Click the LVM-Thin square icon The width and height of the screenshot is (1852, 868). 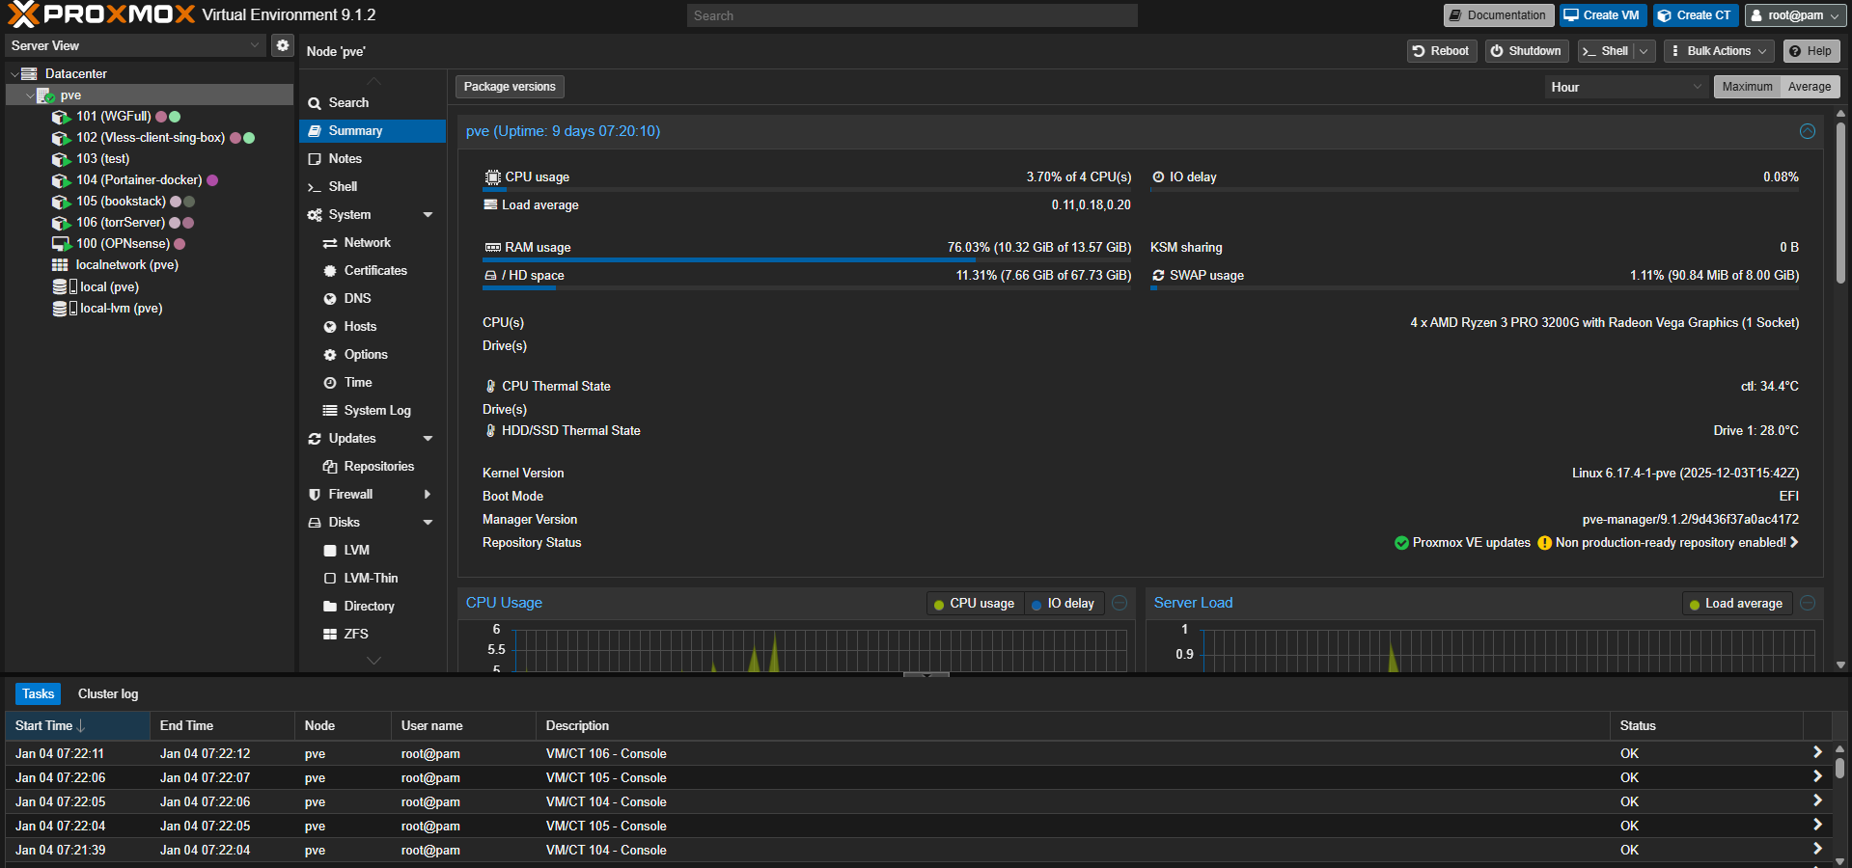[330, 579]
